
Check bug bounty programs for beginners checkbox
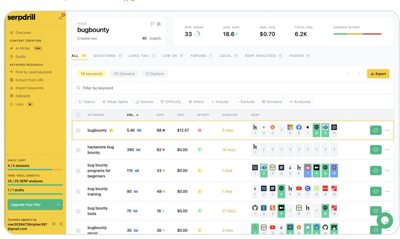(x=78, y=171)
